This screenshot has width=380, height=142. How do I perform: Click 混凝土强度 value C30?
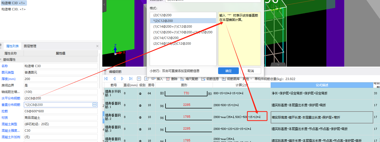61,131
